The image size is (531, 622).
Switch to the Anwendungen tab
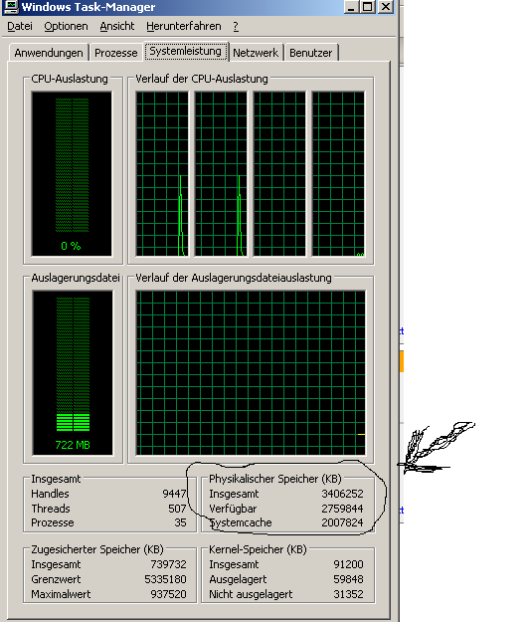pos(49,53)
